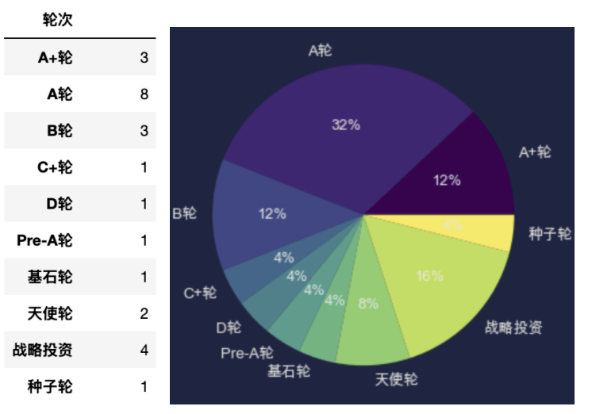Click the D轮 label beside the chart
Viewport: 592px width, 414px height.
click(229, 328)
